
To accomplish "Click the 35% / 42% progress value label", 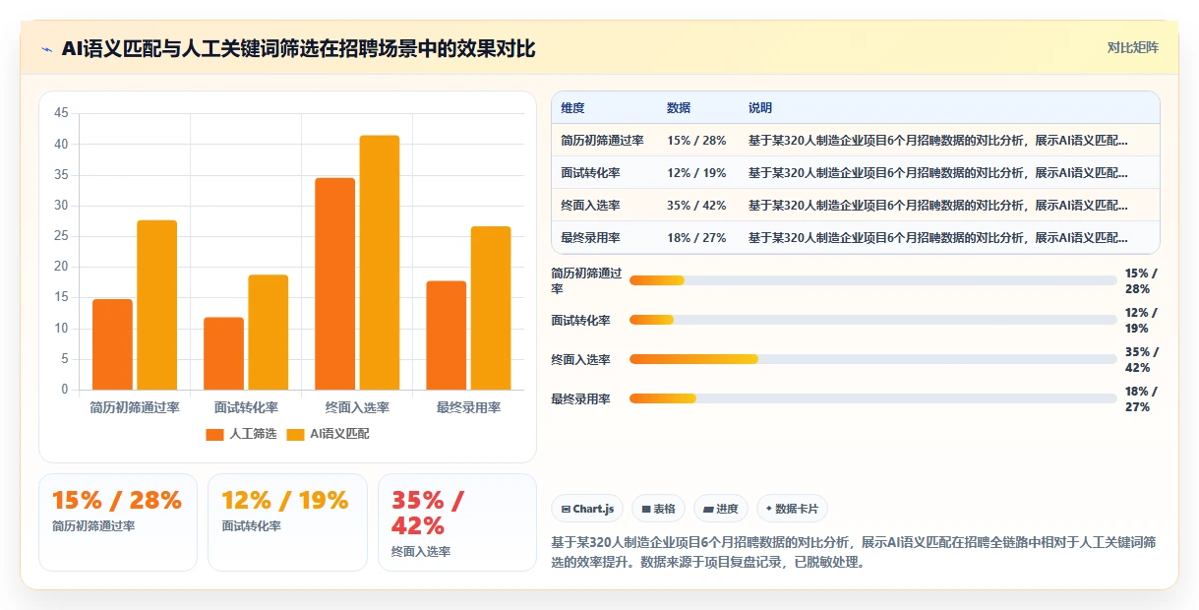I will coord(1142,359).
